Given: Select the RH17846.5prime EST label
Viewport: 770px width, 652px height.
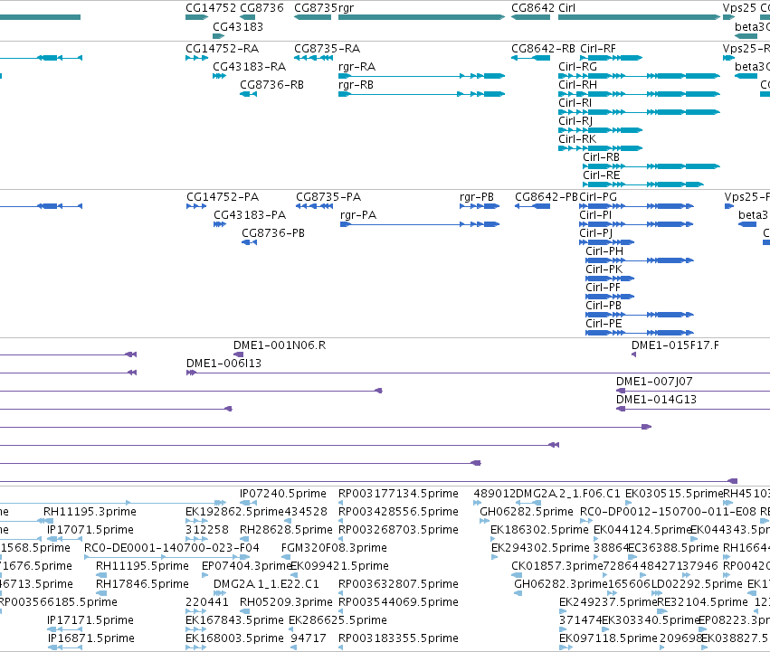Looking at the screenshot, I should [142, 584].
